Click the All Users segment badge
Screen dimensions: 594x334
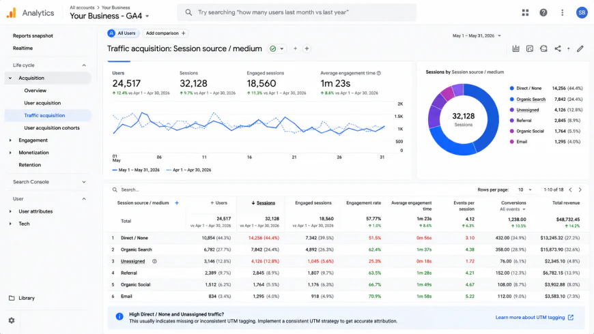pyautogui.click(x=123, y=33)
